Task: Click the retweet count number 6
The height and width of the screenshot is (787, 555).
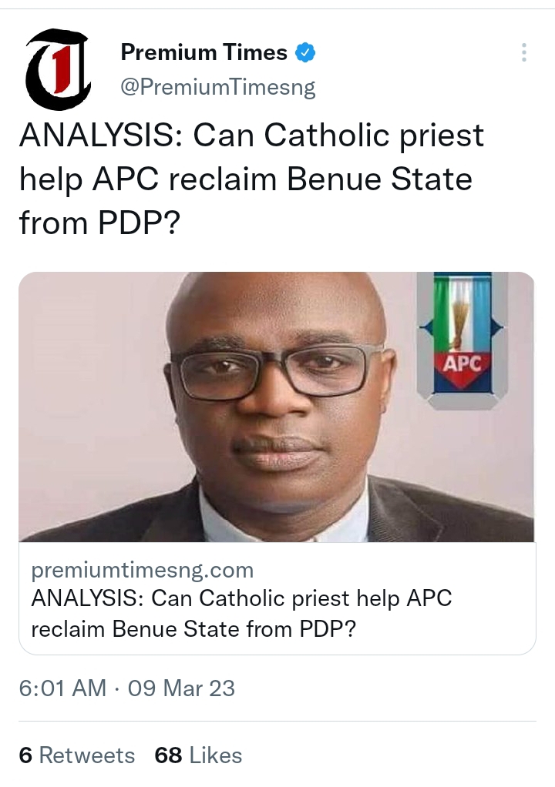Action: (x=25, y=755)
